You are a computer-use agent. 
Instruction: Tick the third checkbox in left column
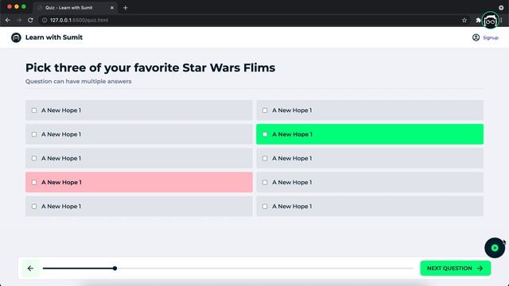(34, 158)
